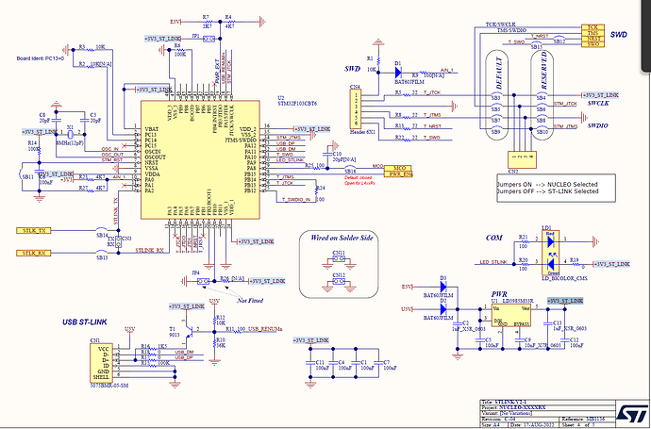
Task: Select the TCK port in SWD group
Action: [593, 26]
